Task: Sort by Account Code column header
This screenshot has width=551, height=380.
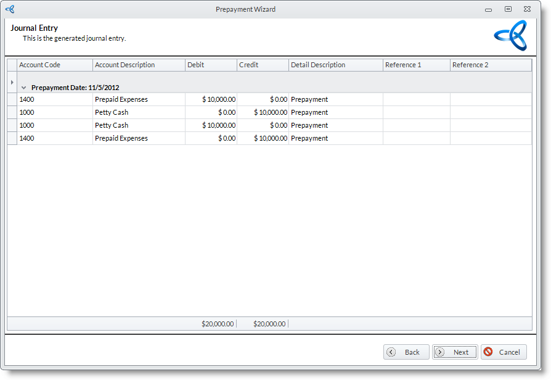Action: pos(55,65)
